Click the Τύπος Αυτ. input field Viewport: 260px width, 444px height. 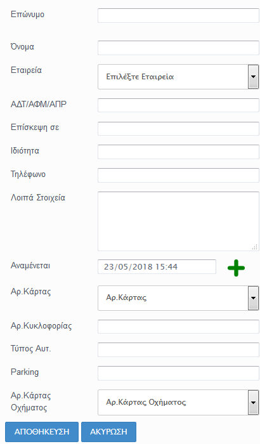[x=178, y=349]
